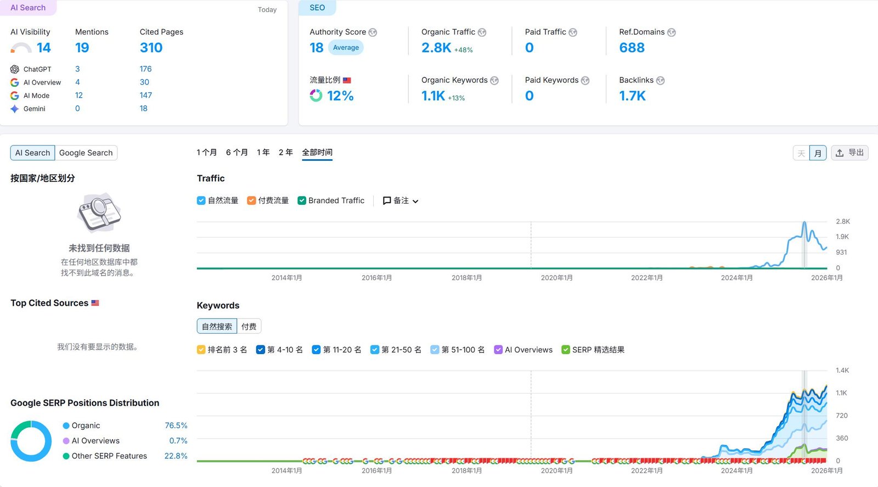Click the US flag beside Top Cited Sources
Image resolution: width=878 pixels, height=487 pixels.
click(x=95, y=303)
